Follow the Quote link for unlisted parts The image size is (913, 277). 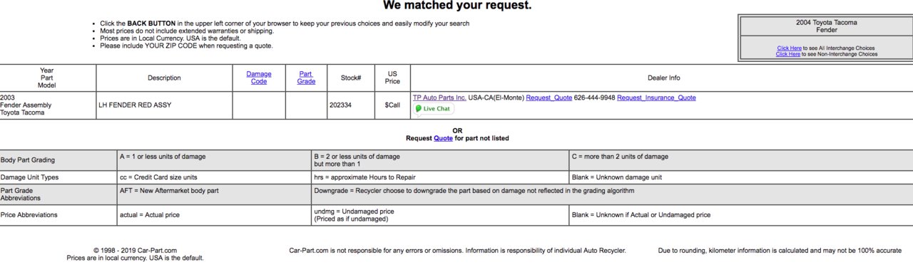[x=443, y=138]
